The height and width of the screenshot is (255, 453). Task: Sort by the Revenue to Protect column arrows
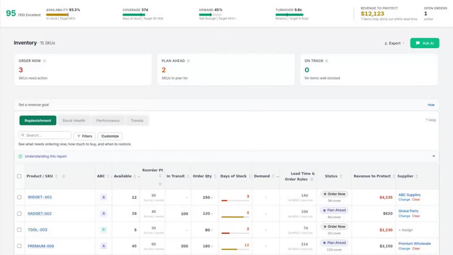pyautogui.click(x=394, y=176)
